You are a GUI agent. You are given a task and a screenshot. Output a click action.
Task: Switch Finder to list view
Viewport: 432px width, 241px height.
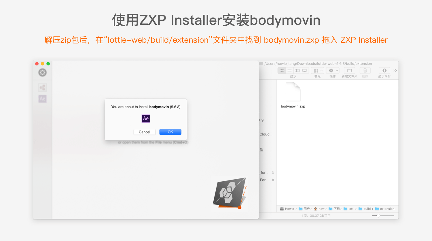click(x=289, y=70)
